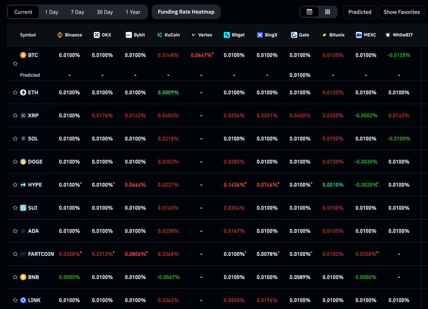Screen dimensions: 428x309
Task: Click the Predicted row label under BTC
Action: (x=30, y=75)
